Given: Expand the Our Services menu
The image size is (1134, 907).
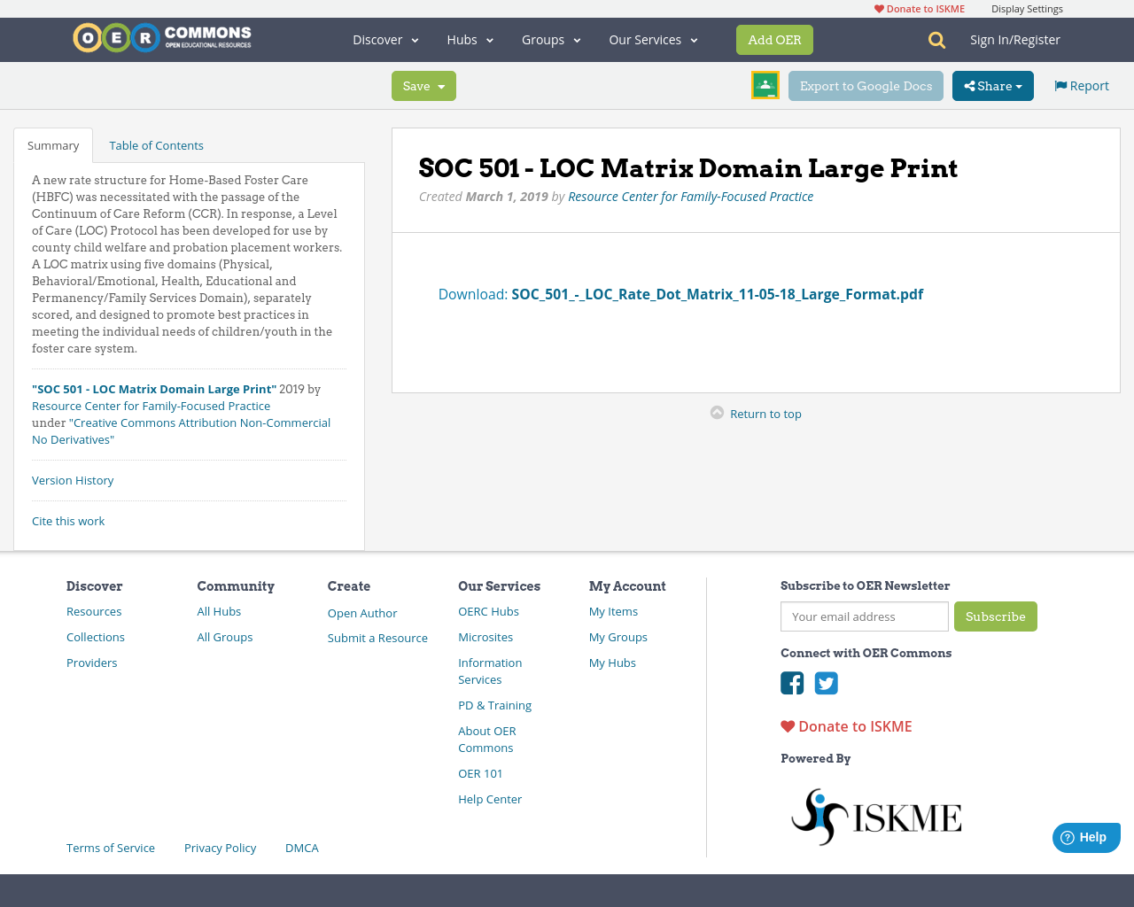Looking at the screenshot, I should [652, 39].
